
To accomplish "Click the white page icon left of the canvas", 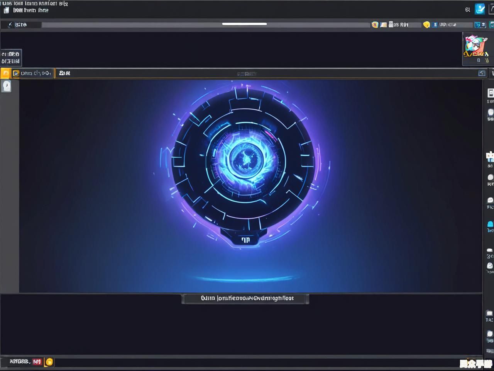I will click(x=7, y=86).
